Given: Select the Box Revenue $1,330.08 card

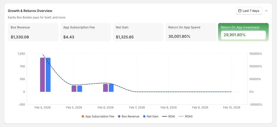Looking at the screenshot, I should tap(33, 32).
